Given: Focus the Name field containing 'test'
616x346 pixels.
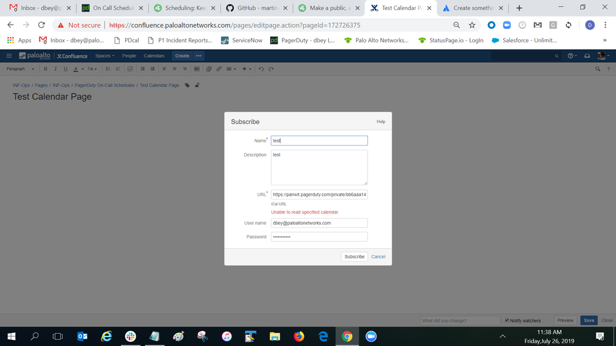Looking at the screenshot, I should click(x=319, y=140).
